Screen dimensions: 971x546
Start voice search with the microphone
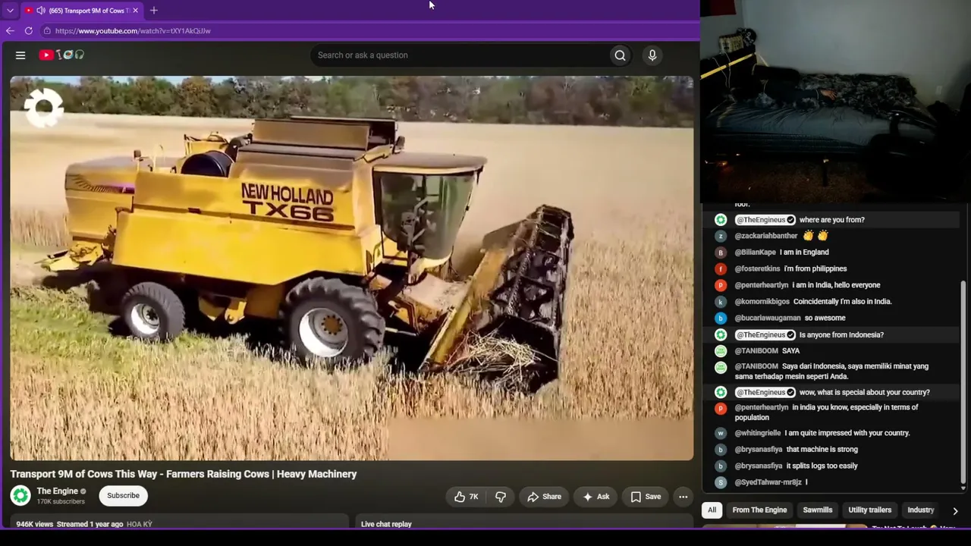[x=652, y=55]
